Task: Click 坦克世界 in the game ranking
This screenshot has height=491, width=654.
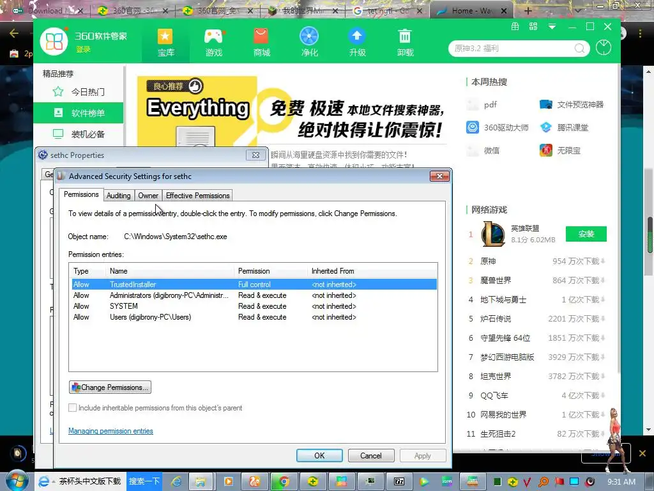Action: click(x=496, y=377)
